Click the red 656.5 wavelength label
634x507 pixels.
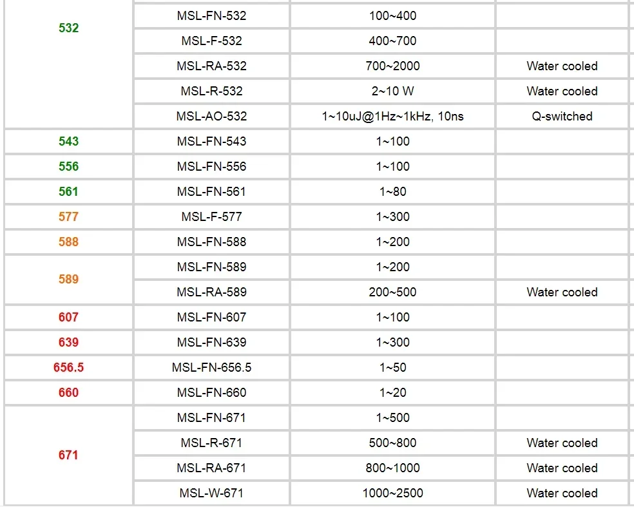pyautogui.click(x=68, y=367)
